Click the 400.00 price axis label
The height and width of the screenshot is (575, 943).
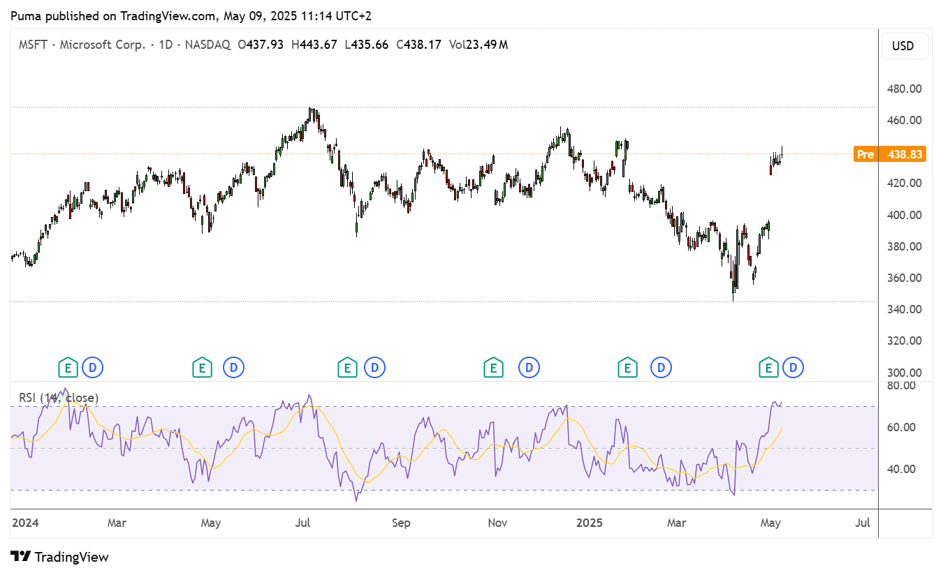pos(904,215)
